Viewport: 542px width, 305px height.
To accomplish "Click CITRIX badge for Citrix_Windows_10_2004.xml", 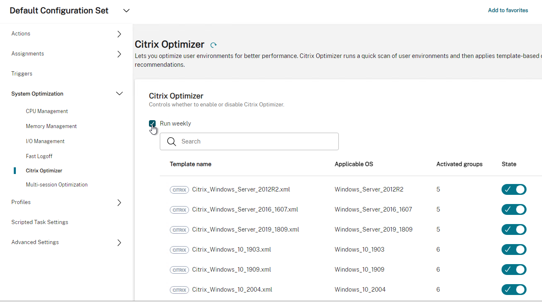I will point(179,290).
